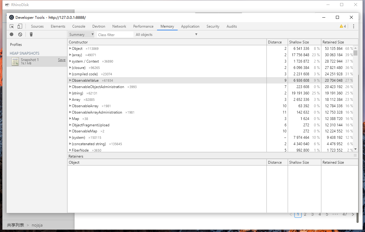Open the DevTools three-dot customize menu
Image resolution: width=365 pixels, height=232 pixels.
353,26
